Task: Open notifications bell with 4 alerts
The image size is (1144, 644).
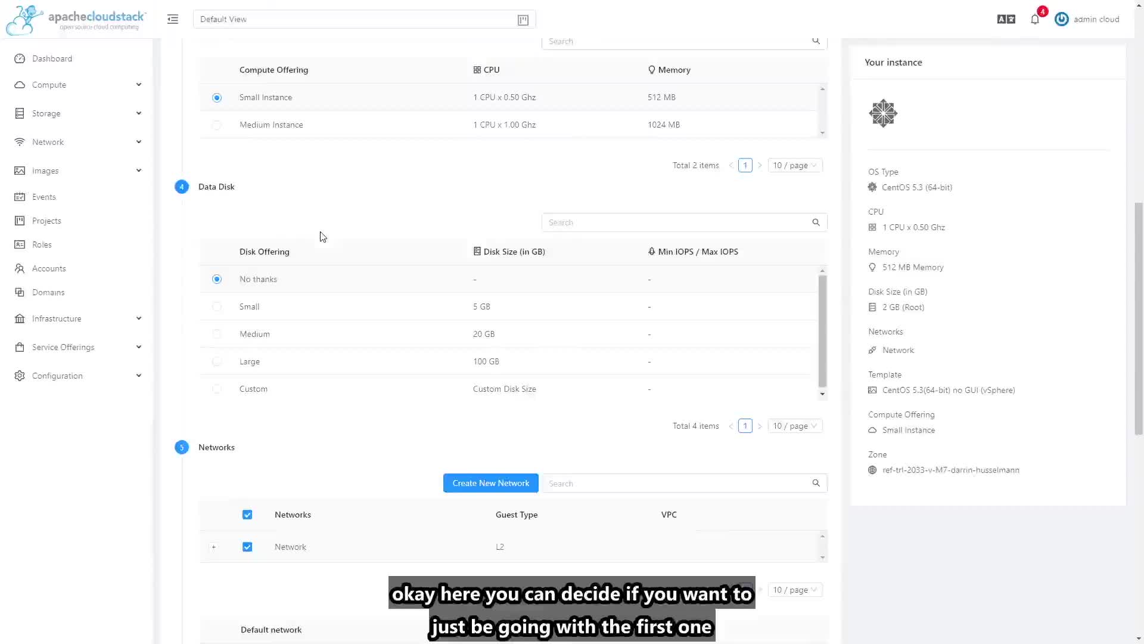Action: (1035, 19)
